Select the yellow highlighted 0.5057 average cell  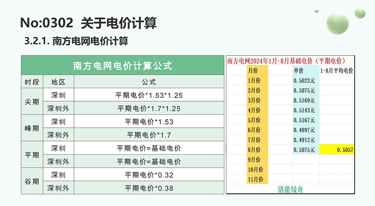[337, 149]
